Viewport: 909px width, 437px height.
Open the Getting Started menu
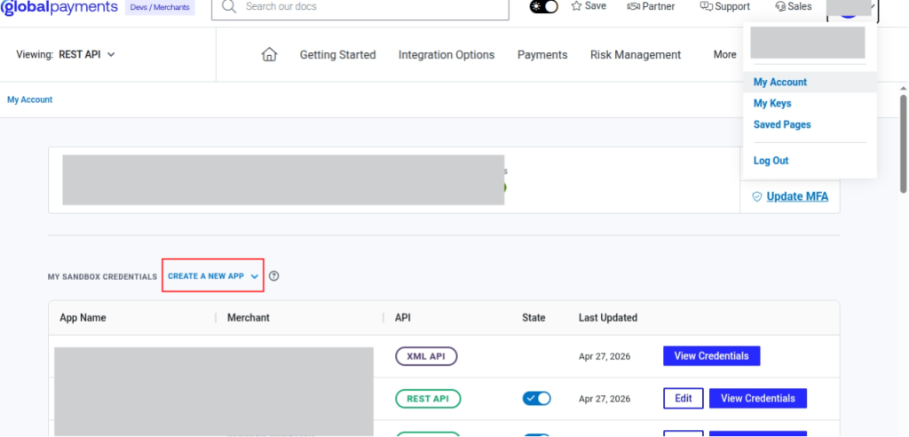pyautogui.click(x=337, y=54)
